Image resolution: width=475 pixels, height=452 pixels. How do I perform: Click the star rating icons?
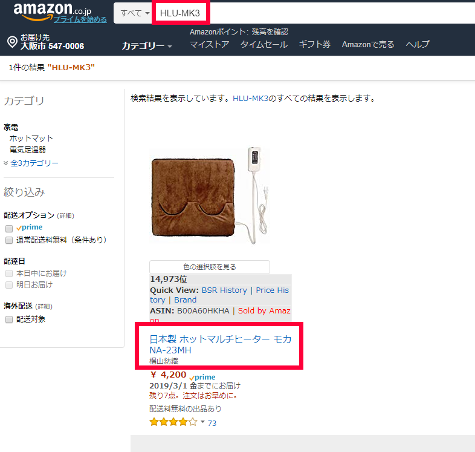tap(173, 422)
